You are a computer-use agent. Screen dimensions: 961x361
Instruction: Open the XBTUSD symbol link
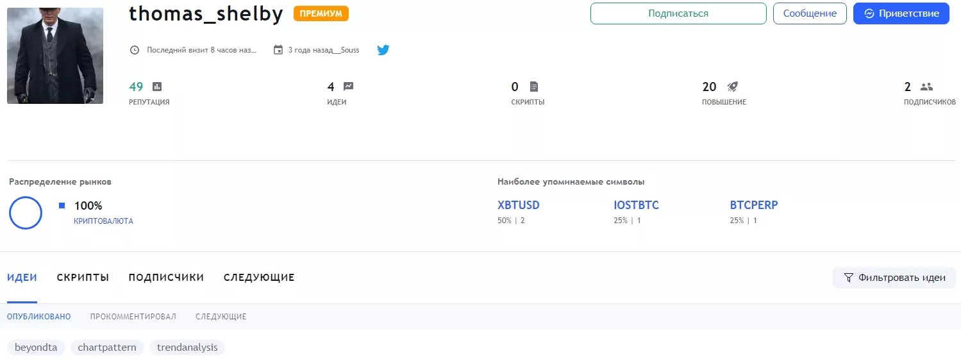click(519, 205)
